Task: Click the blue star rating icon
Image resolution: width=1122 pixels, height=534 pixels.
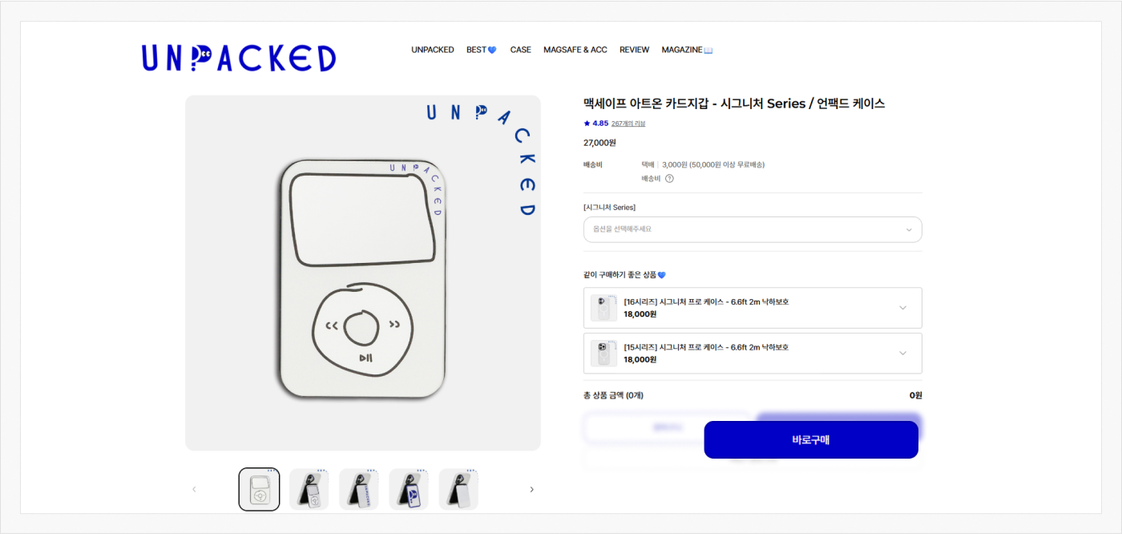Action: point(587,123)
